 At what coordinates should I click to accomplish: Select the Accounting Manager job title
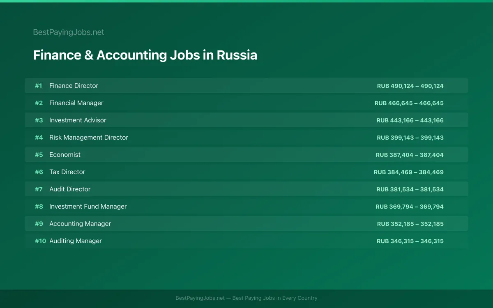tap(80, 224)
